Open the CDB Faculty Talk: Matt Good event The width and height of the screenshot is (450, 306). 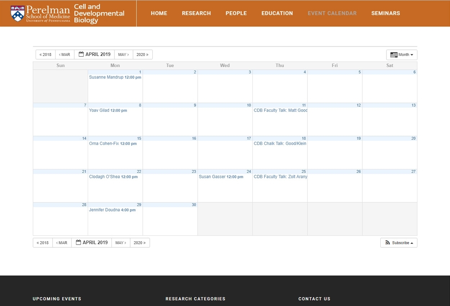point(280,110)
